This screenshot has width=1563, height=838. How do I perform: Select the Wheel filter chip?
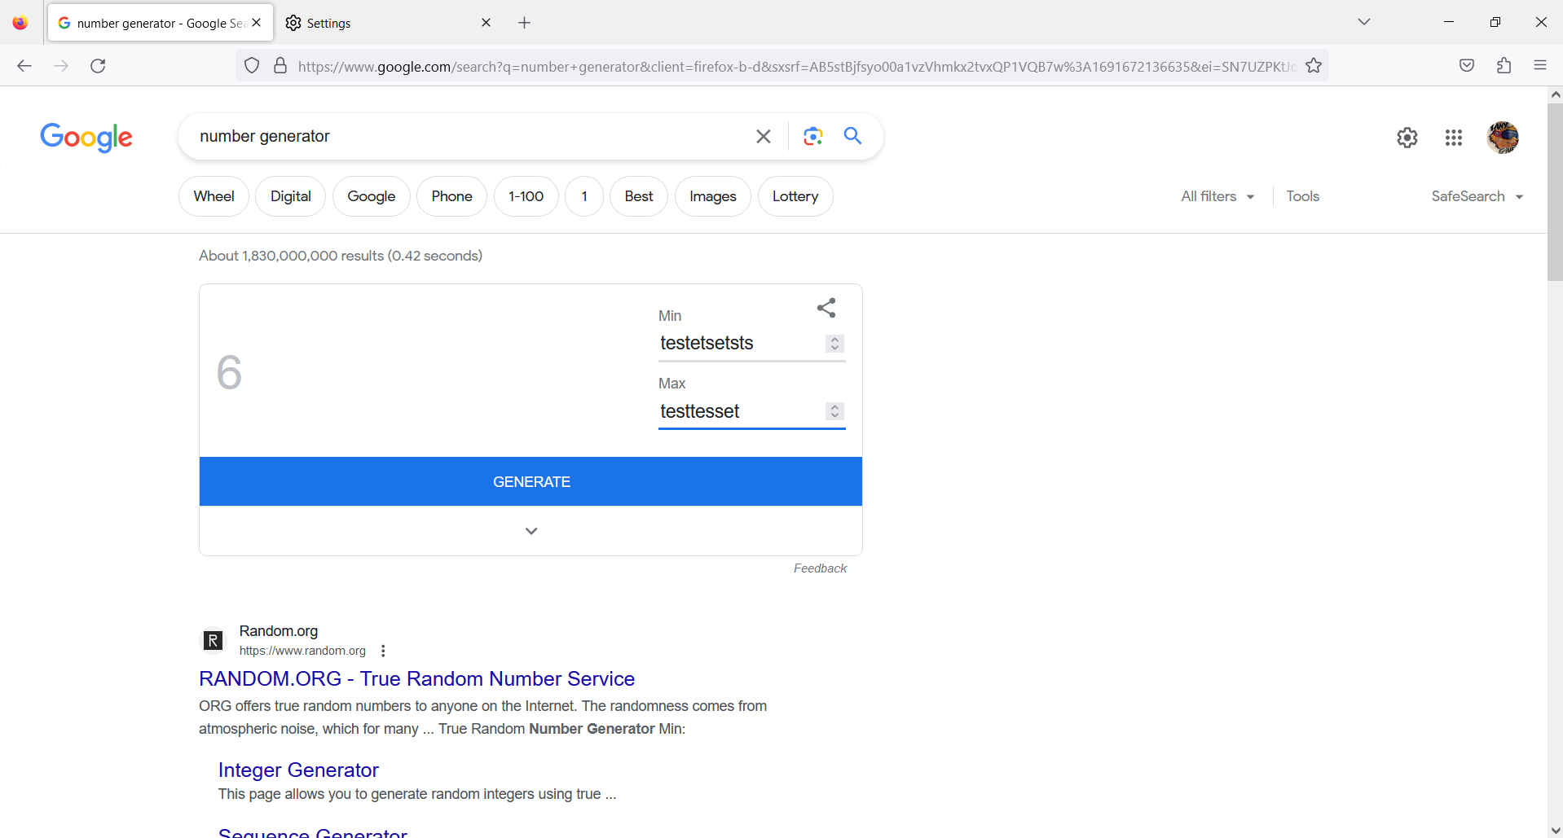[x=214, y=196]
